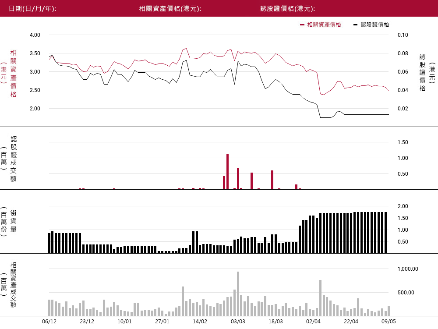Viewport: 438px width, 329px height.
Task: Click the 1.50 warrant turnover axis value
Action: click(x=403, y=142)
